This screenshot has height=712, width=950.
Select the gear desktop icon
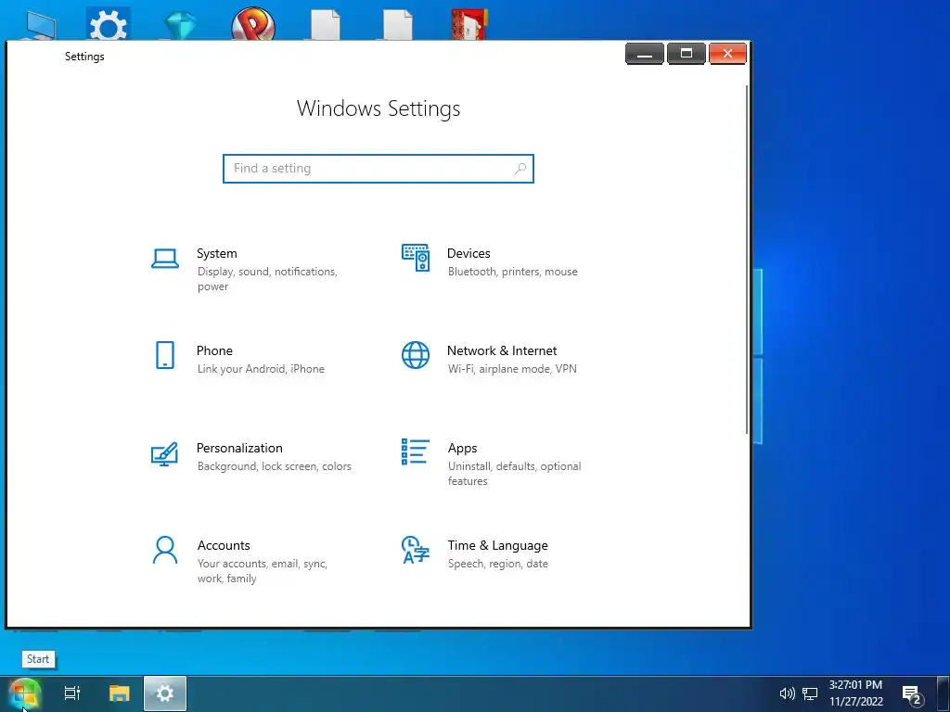click(109, 23)
